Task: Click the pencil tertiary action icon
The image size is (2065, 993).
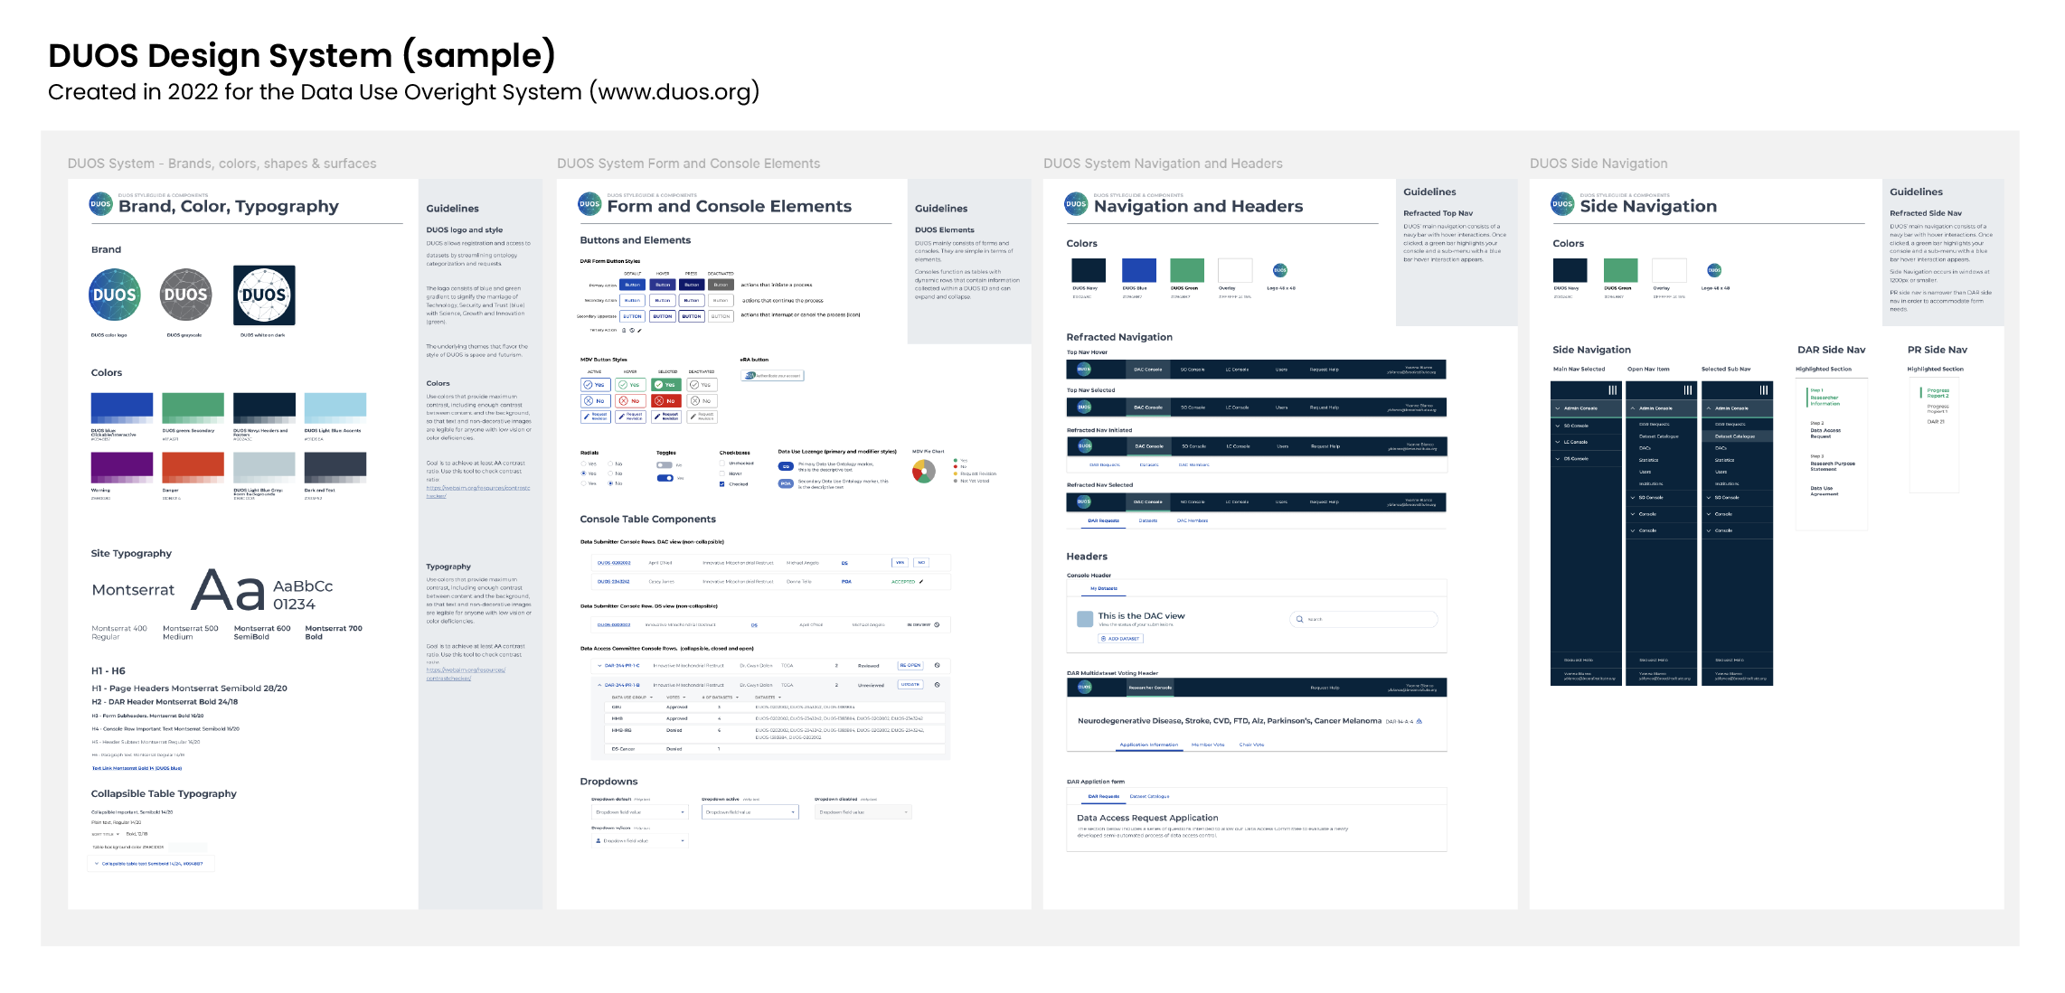Action: 639,331
